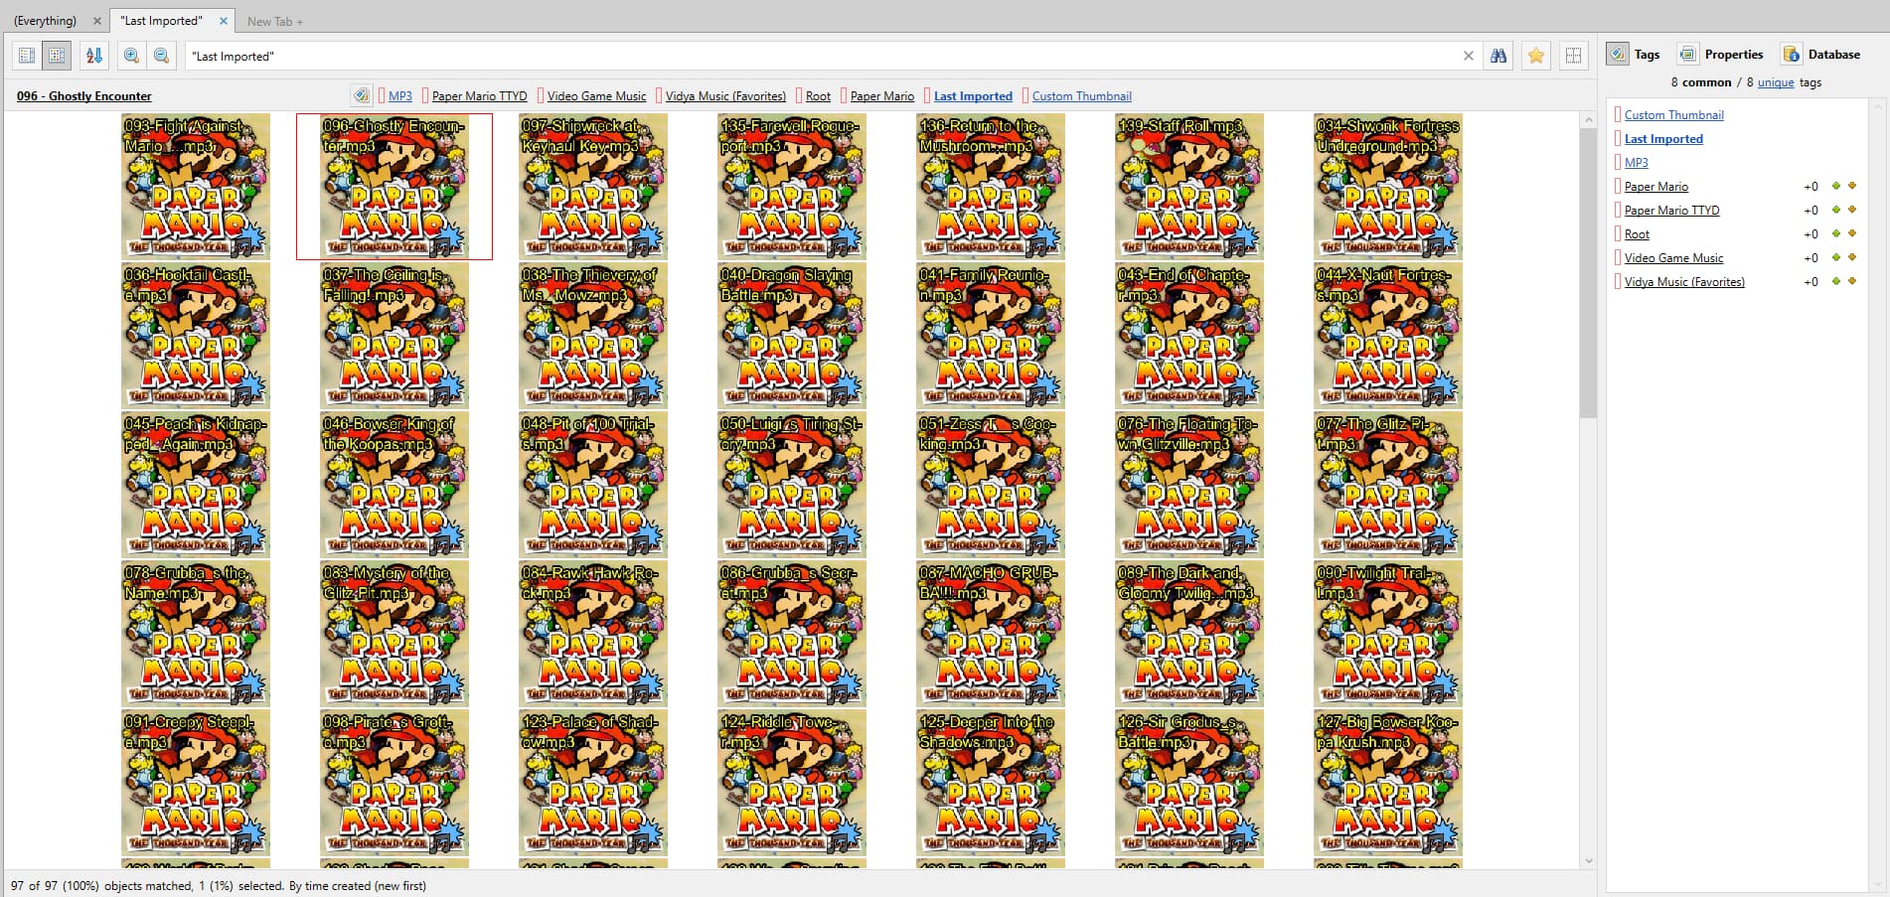The image size is (1890, 897).
Task: Switch to the (Everything) tab
Action: click(x=46, y=21)
